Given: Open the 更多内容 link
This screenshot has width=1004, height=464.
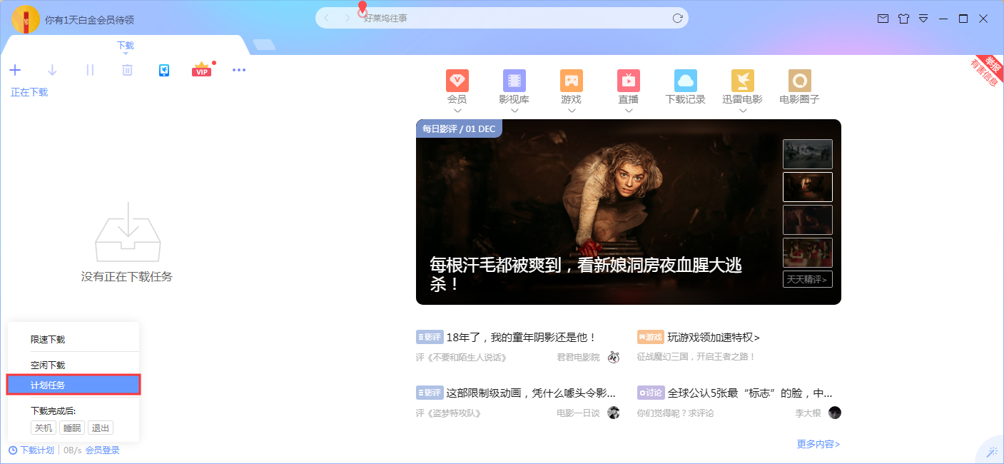Looking at the screenshot, I should (819, 444).
